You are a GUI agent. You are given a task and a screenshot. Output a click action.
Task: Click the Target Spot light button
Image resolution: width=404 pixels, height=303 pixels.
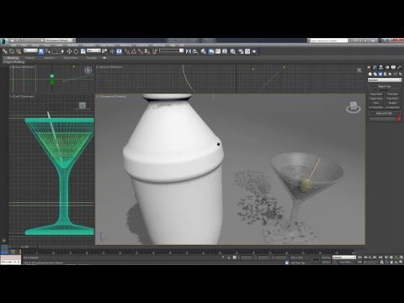coord(376,94)
